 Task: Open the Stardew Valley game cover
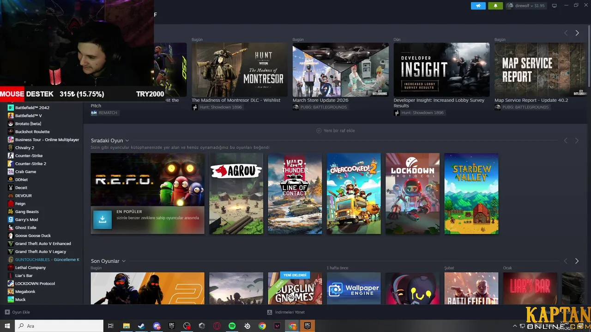tap(471, 193)
